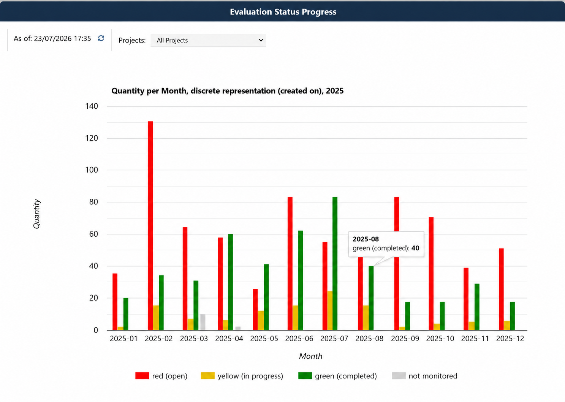The image size is (565, 402).
Task: Click the red bar for 2025-10
Action: point(431,274)
